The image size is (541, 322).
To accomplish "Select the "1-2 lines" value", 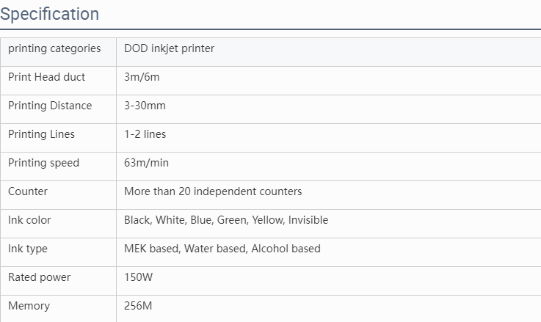I will click(x=145, y=134).
